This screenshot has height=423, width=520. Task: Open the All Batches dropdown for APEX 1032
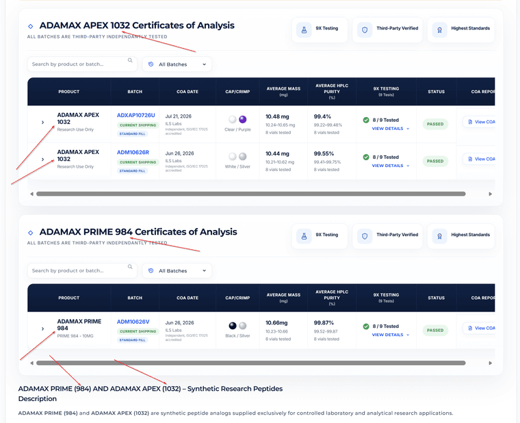tap(177, 64)
